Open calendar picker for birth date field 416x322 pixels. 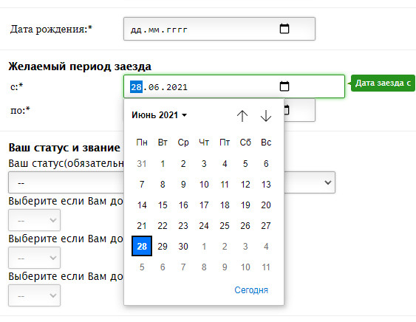click(x=284, y=29)
